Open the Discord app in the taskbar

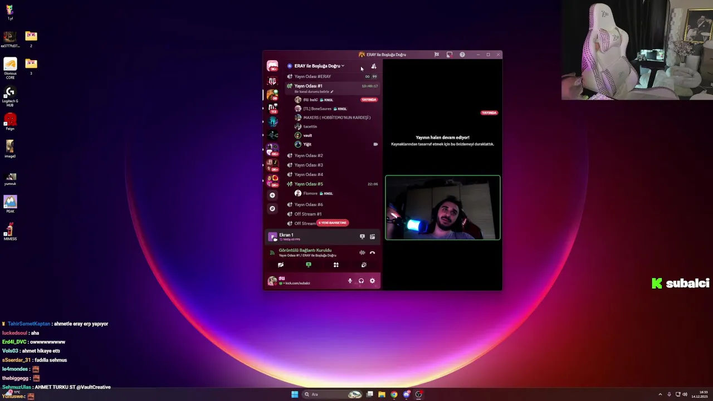(406, 394)
